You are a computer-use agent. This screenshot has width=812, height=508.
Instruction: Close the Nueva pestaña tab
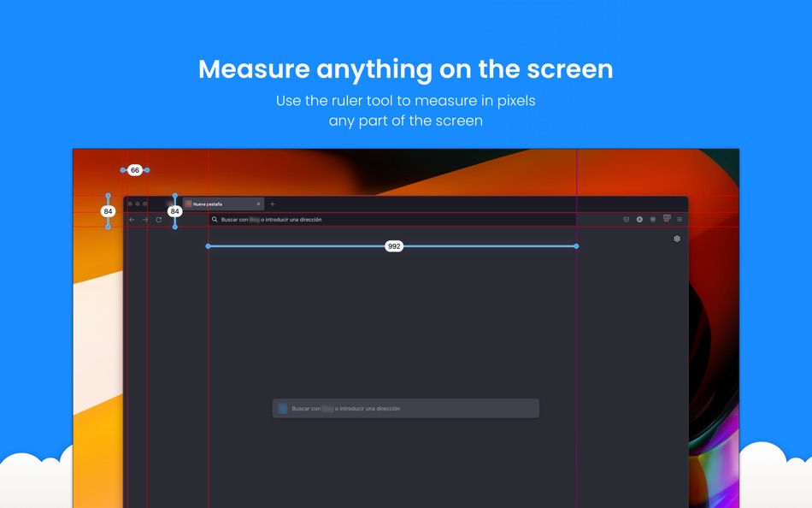pos(258,204)
